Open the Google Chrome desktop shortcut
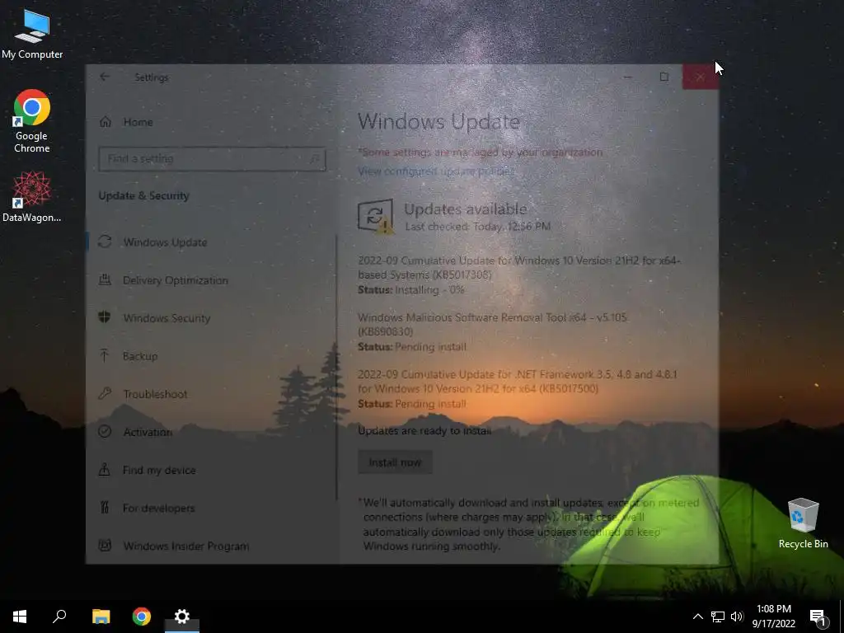The width and height of the screenshot is (844, 633). pyautogui.click(x=32, y=120)
